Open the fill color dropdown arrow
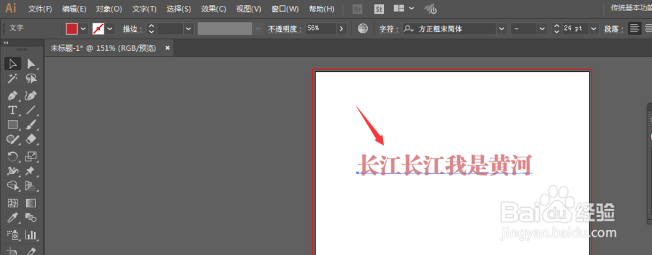This screenshot has width=652, height=255. 83,29
